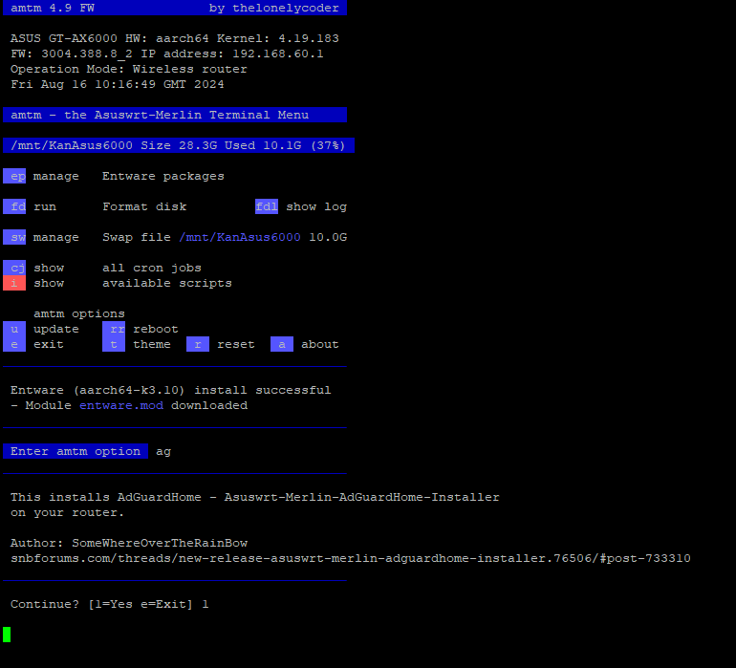Click the green terminal cursor block
The height and width of the screenshot is (668, 736).
point(7,635)
